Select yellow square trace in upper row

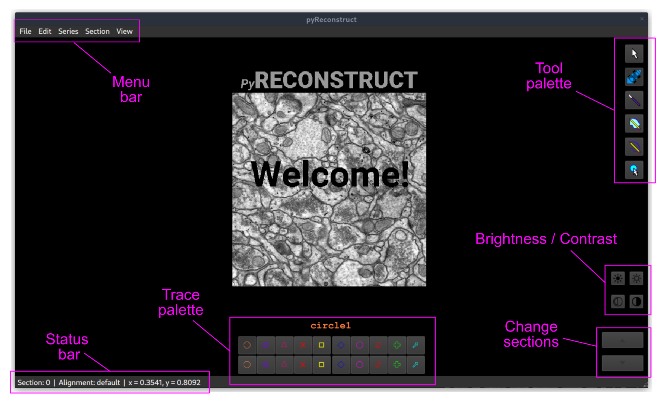(322, 345)
